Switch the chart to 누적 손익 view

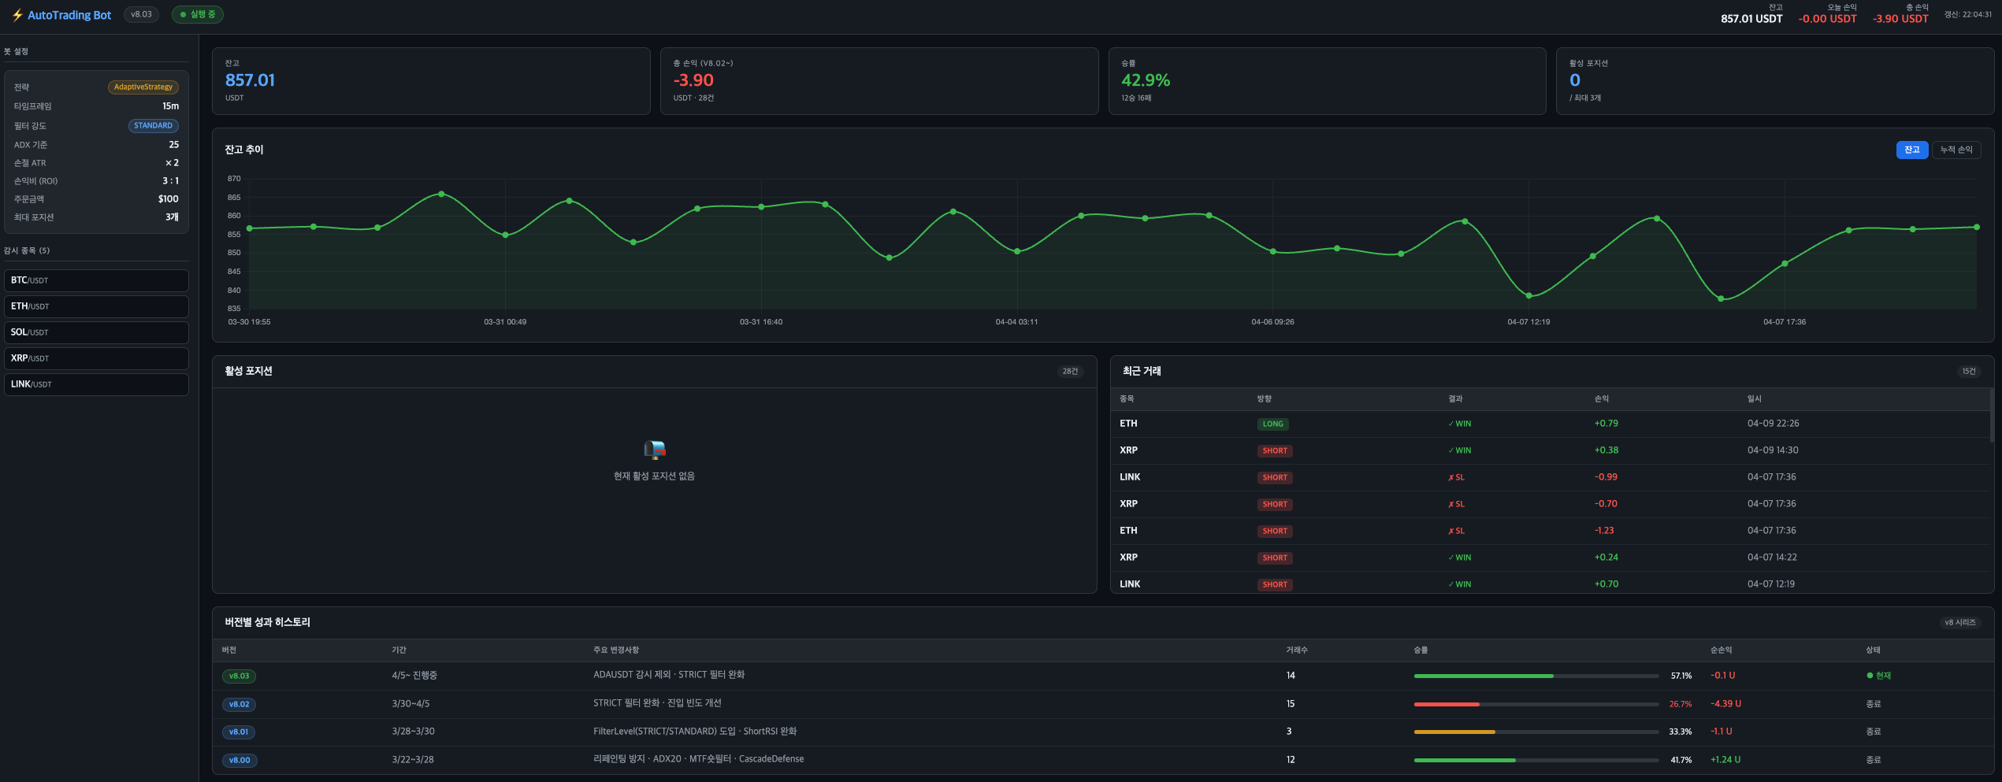pyautogui.click(x=1956, y=150)
